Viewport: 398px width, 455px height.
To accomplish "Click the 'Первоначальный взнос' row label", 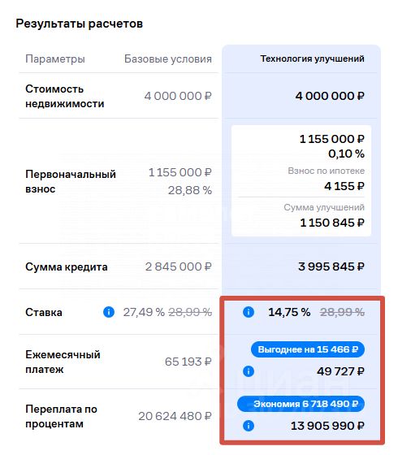I will [x=71, y=182].
